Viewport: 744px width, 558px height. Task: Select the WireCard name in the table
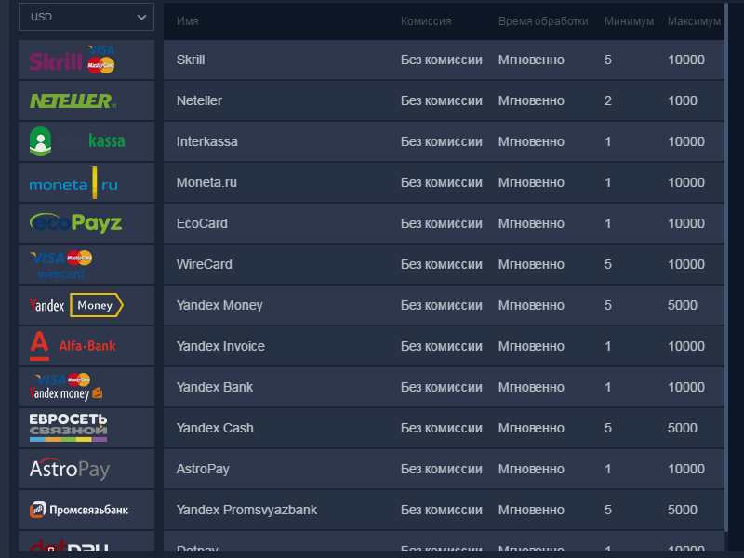(x=205, y=264)
